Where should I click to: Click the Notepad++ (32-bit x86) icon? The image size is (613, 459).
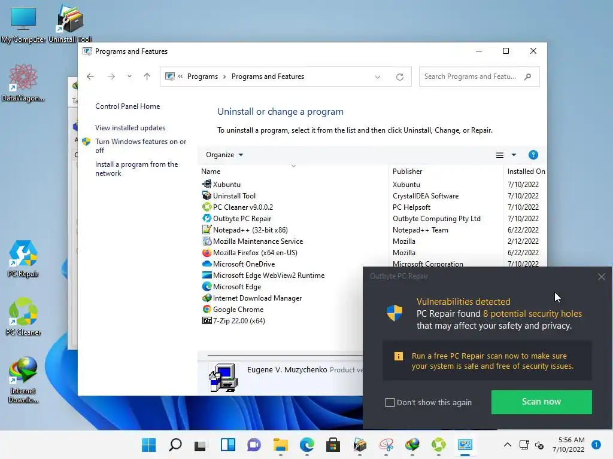(x=207, y=229)
